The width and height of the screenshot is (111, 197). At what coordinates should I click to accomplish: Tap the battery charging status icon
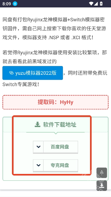101,4
